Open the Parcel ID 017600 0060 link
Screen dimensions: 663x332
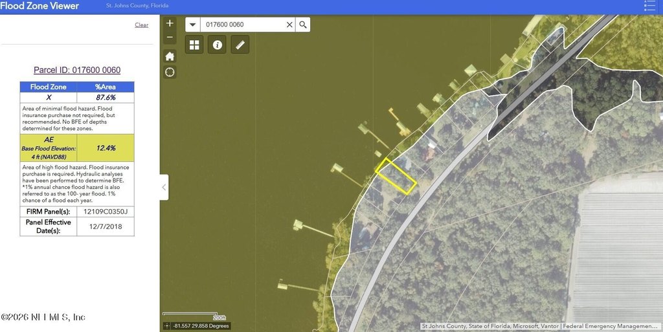tap(77, 70)
